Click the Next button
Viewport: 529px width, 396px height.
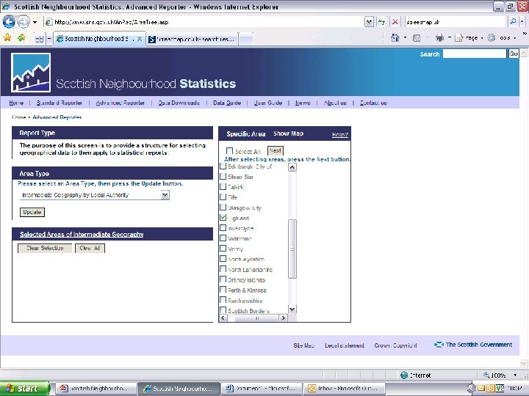[x=276, y=151]
